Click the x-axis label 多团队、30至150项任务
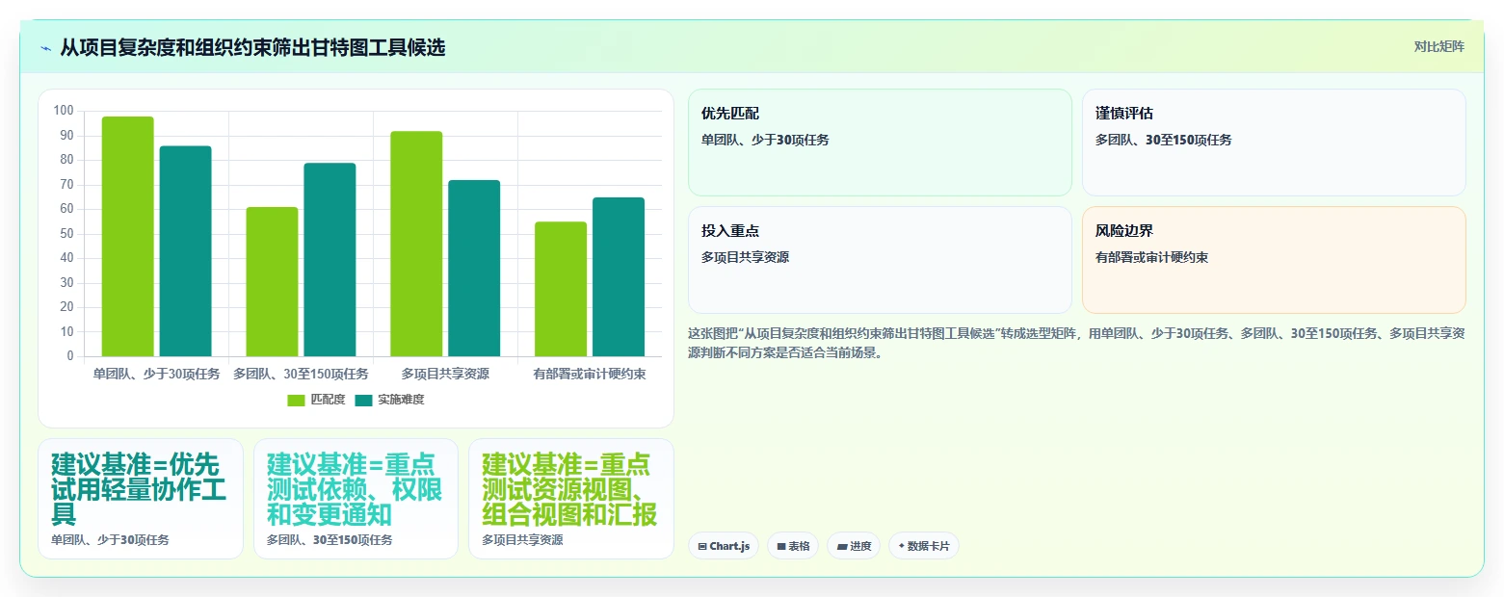The image size is (1504, 597). [x=301, y=374]
